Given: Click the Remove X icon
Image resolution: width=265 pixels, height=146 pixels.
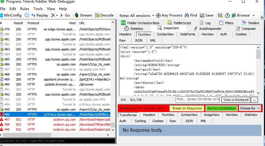Looking at the screenshot, I should (53, 15).
